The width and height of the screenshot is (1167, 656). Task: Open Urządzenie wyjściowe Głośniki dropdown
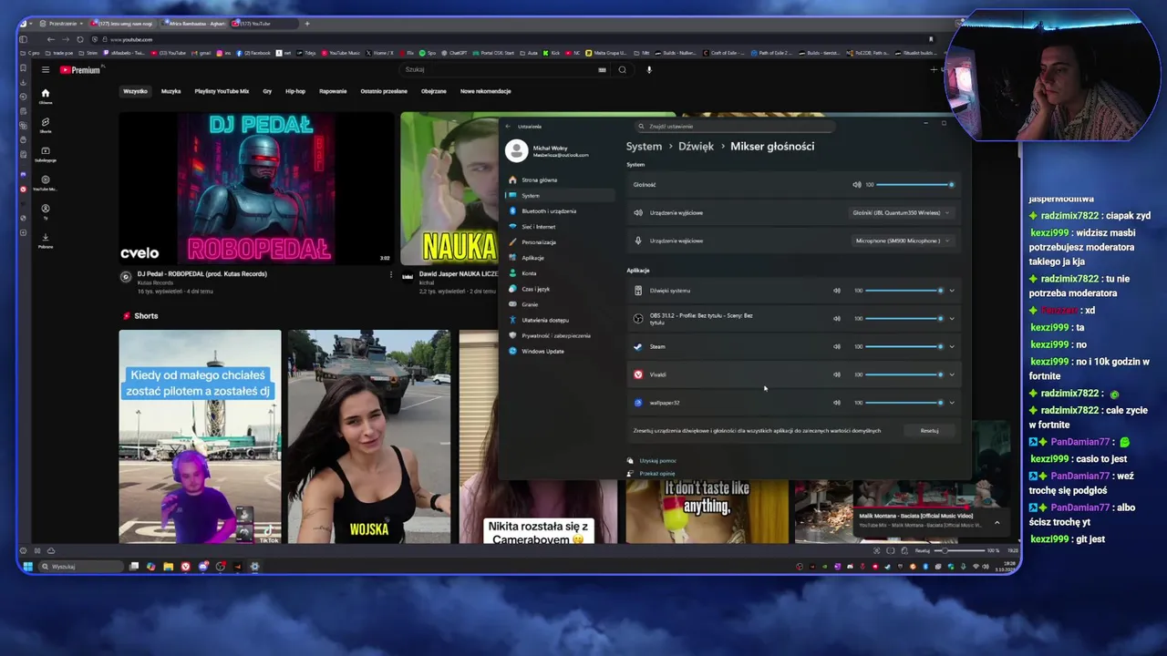coord(901,213)
